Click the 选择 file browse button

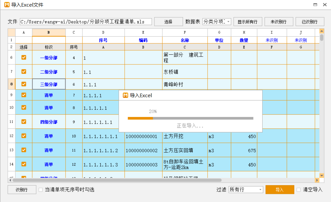coord(168,22)
